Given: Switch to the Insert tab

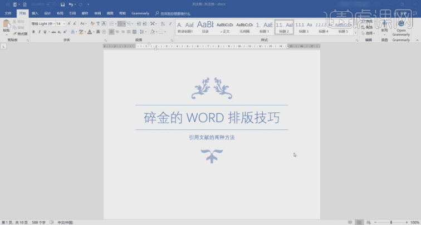Looking at the screenshot, I should [x=35, y=13].
